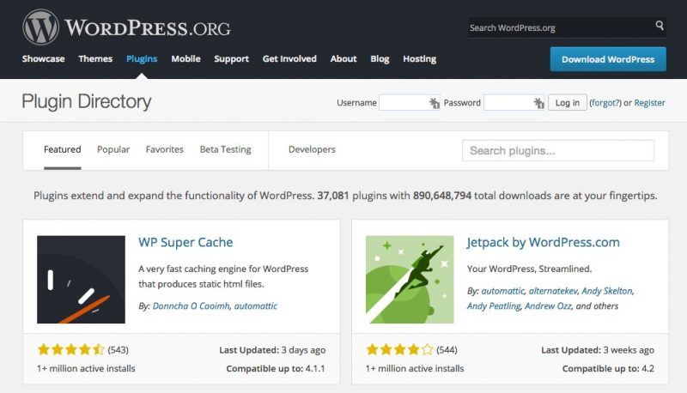Screen dimensions: 687x393
Task: Open the About menu item
Action: 343,58
